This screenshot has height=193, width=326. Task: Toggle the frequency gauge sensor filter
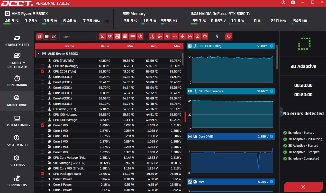click(x=190, y=37)
